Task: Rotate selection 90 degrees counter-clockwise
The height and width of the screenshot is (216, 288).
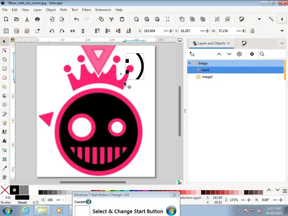Action: point(52,31)
